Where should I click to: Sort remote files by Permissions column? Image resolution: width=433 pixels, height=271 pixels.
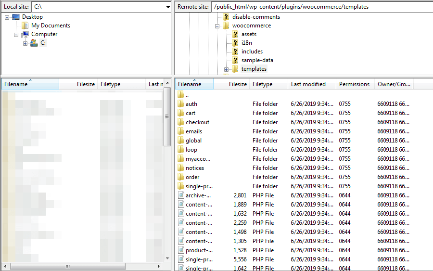coord(354,84)
